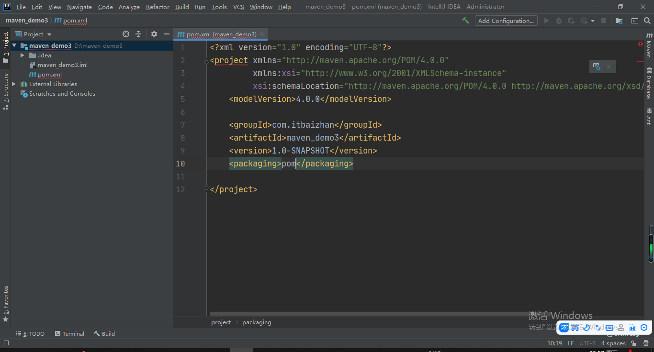Open Run Anything icon in toolbar
654x352 pixels.
point(635,21)
